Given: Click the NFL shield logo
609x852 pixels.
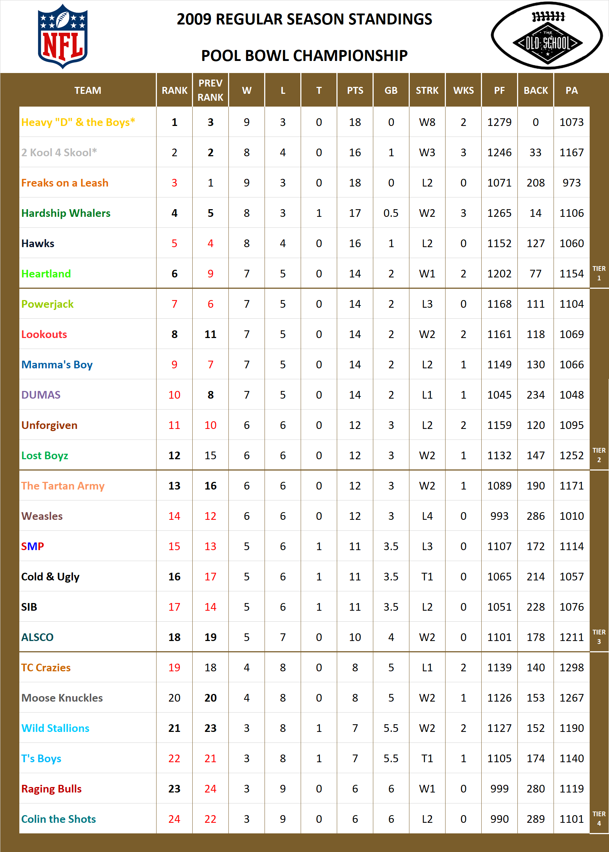Looking at the screenshot, I should click(x=63, y=36).
